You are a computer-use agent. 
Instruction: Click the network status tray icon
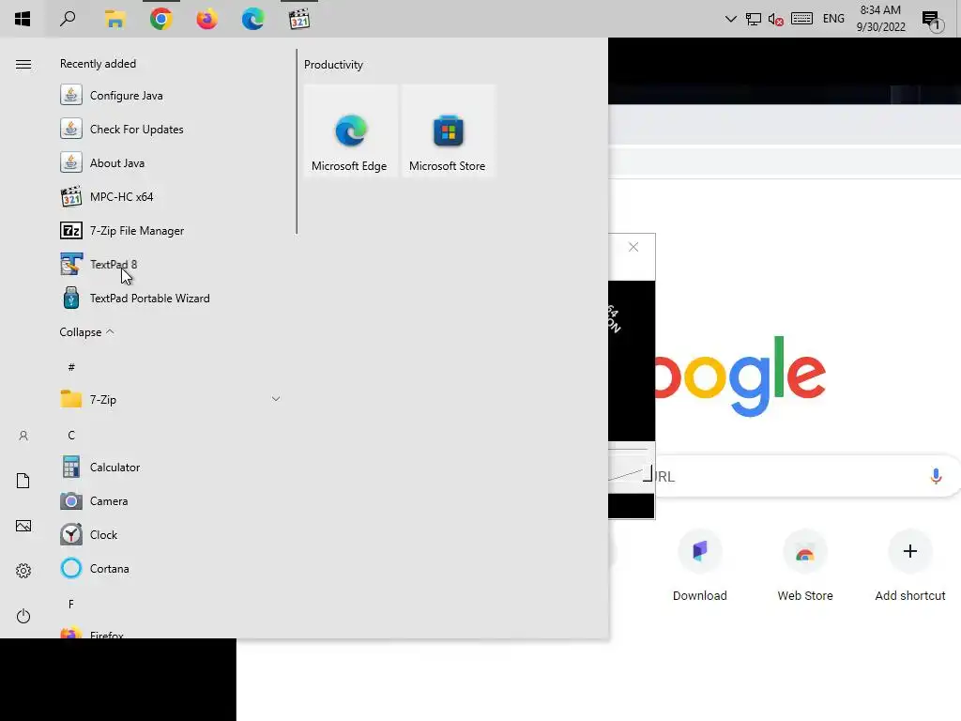click(754, 19)
